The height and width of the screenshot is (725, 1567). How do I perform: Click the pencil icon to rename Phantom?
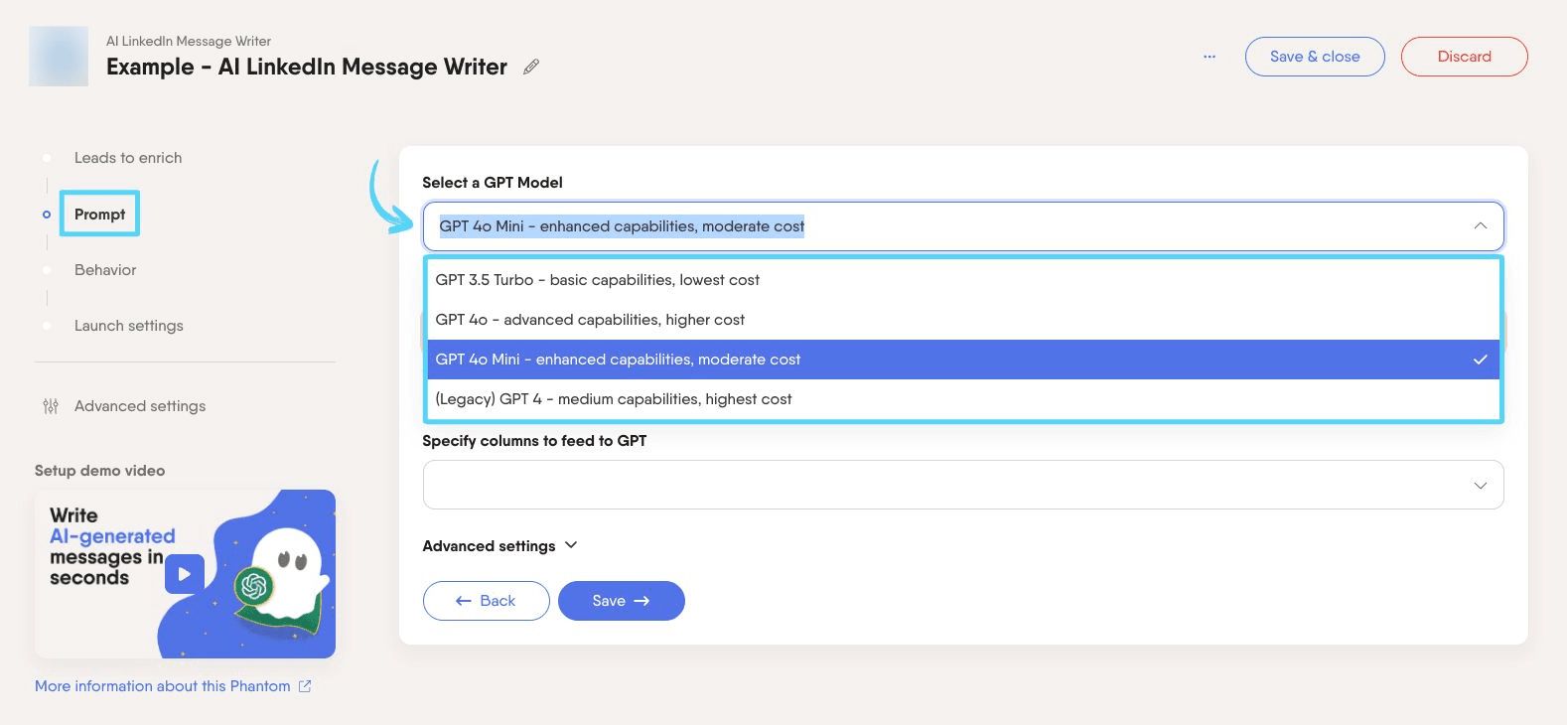(x=531, y=67)
